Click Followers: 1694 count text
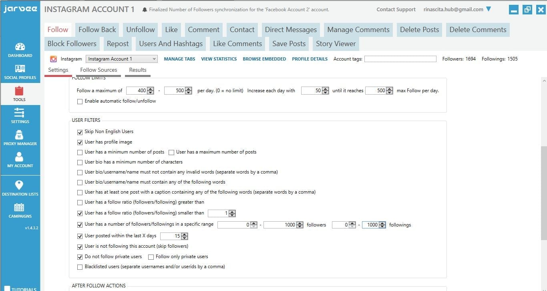 coord(459,59)
